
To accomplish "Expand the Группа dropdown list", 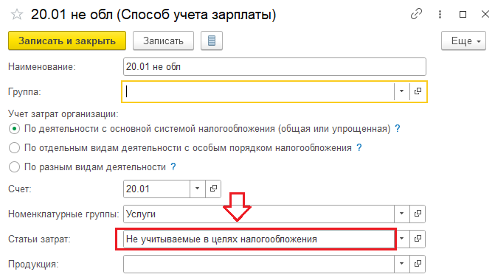I will (401, 91).
